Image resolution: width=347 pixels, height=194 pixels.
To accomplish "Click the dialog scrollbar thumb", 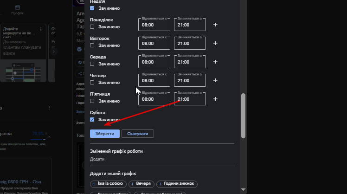I will click(x=243, y=116).
